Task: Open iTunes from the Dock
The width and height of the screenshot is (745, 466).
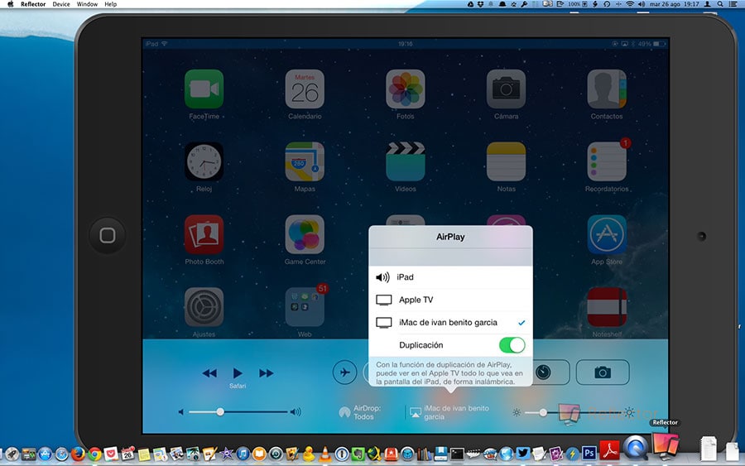Action: tap(243, 454)
